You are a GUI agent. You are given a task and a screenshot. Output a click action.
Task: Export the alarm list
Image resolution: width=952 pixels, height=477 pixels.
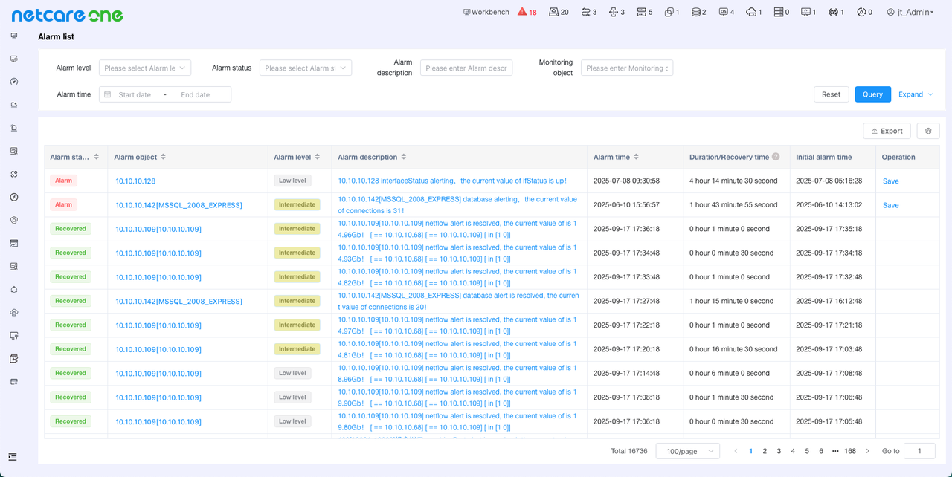coord(887,131)
